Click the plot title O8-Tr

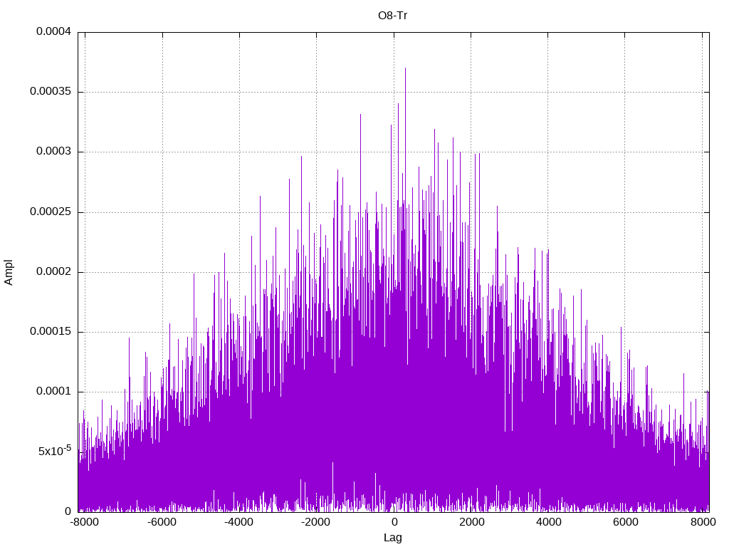[x=392, y=16]
